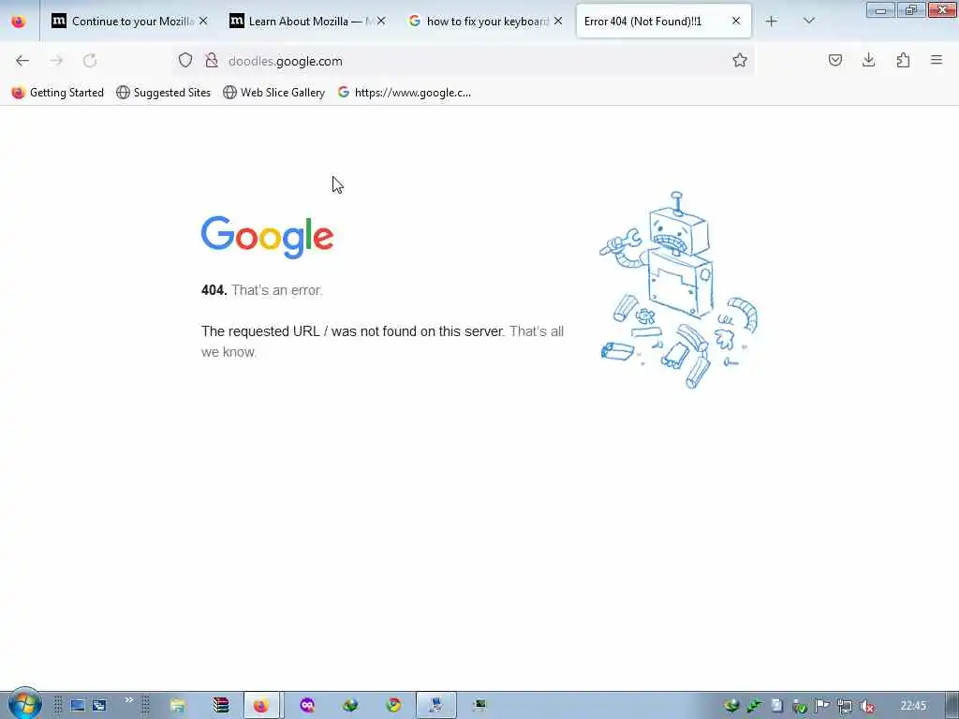This screenshot has height=719, width=959.
Task: Click Show Desktop quick launch icon
Action: tap(77, 706)
